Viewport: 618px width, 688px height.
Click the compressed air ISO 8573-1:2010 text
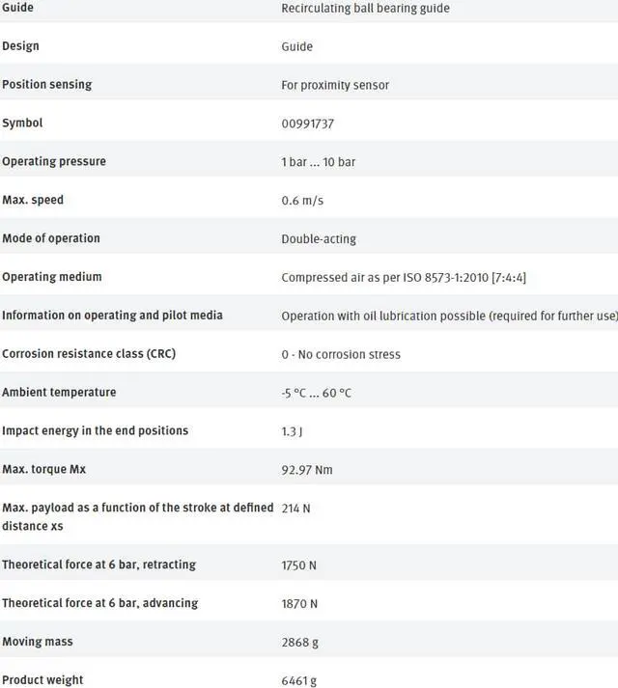(x=403, y=278)
